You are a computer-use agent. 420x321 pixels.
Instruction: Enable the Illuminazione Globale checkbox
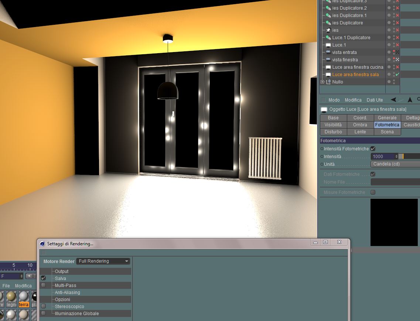click(x=43, y=313)
